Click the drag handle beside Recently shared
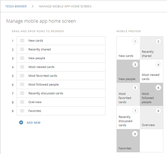The image size is (167, 154). coord(22,49)
